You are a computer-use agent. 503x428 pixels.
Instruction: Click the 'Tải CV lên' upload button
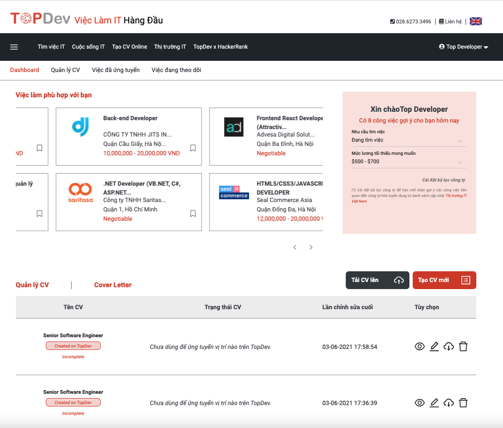coord(377,280)
